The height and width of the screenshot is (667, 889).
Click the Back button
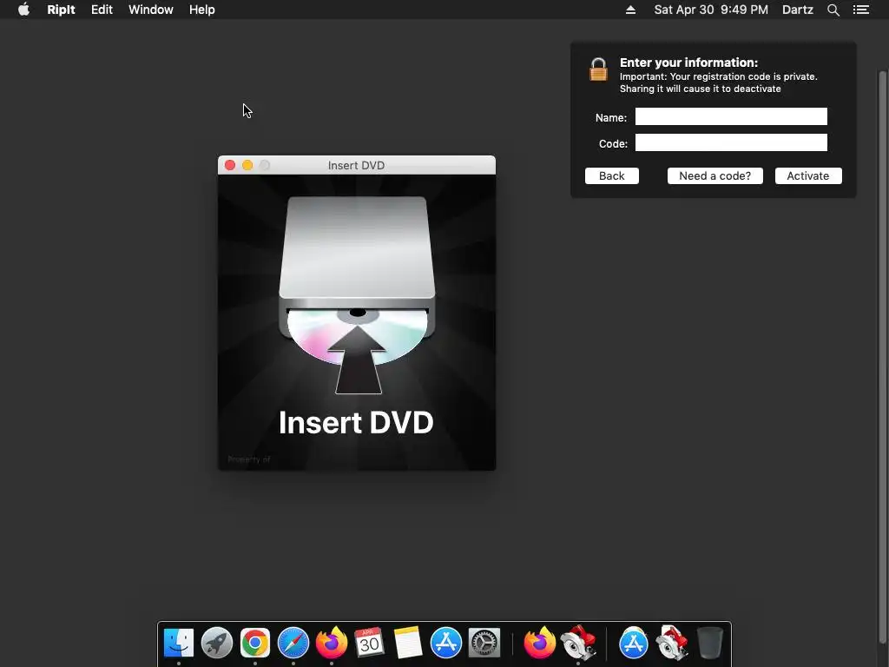coord(612,175)
